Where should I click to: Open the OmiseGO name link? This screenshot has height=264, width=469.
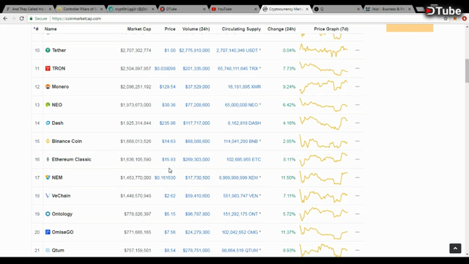(62, 232)
